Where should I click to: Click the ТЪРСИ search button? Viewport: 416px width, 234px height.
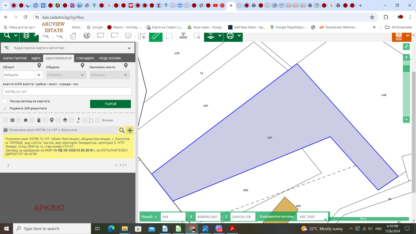pyautogui.click(x=110, y=104)
